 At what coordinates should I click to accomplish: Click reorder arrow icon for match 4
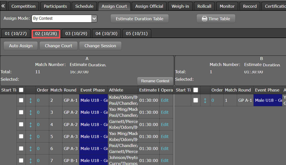click(31, 124)
